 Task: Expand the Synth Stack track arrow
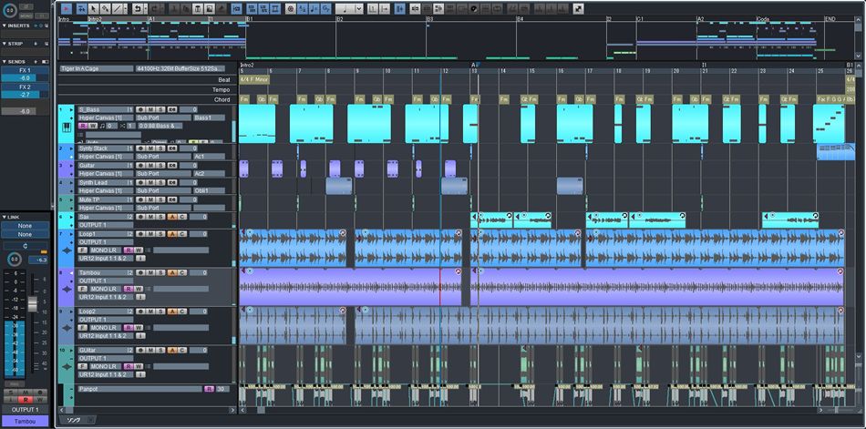pos(71,148)
